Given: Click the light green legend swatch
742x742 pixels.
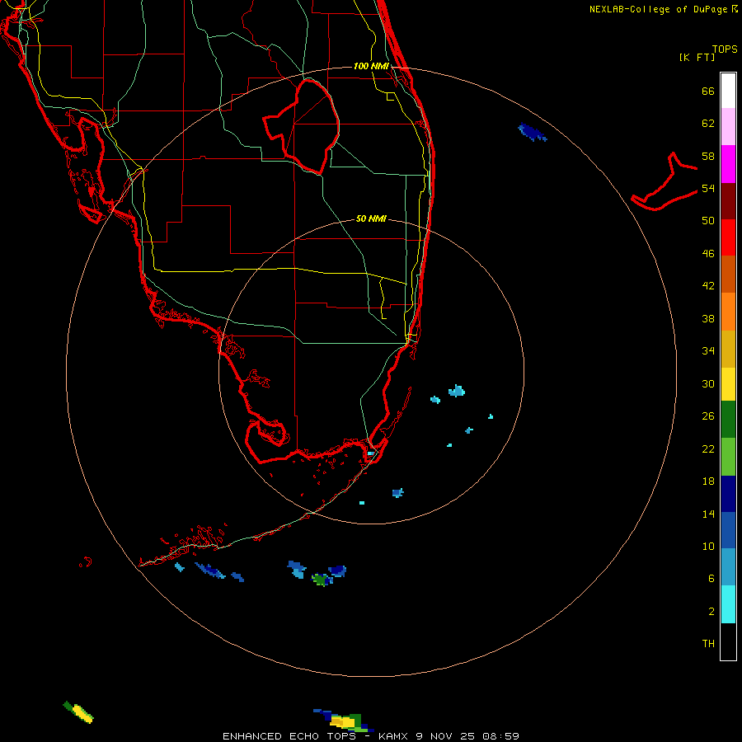Looking at the screenshot, I should pyautogui.click(x=728, y=457).
